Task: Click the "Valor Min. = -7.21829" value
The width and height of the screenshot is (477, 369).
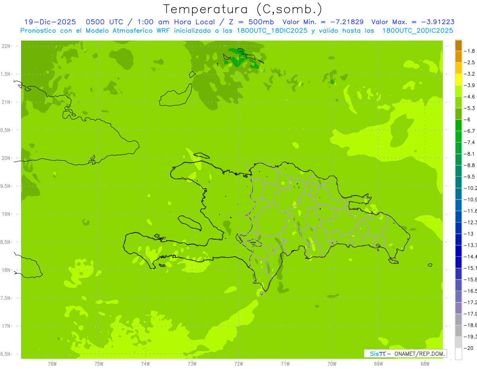Action: point(323,22)
